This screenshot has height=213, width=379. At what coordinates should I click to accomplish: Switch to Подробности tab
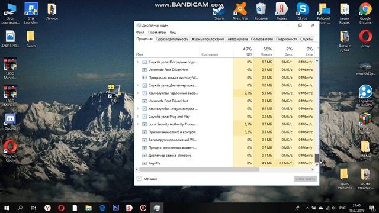tap(287, 39)
